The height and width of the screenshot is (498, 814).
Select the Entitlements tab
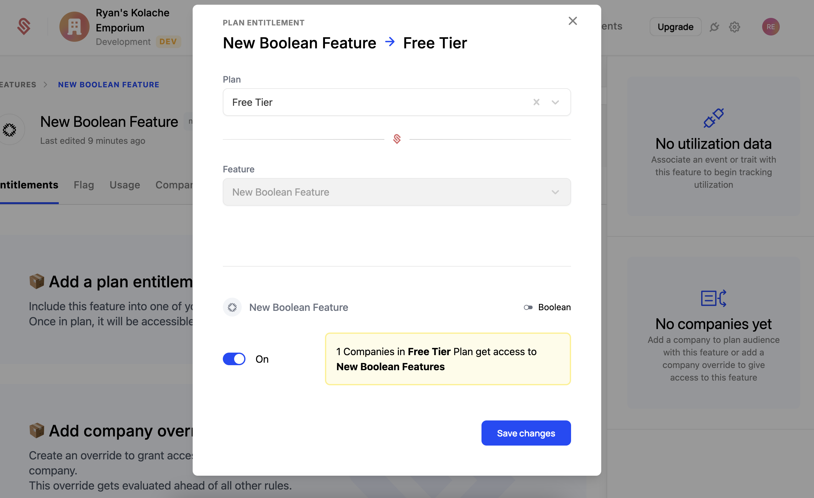point(28,185)
